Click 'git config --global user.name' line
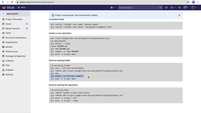The image size is (201, 113). (75, 24)
